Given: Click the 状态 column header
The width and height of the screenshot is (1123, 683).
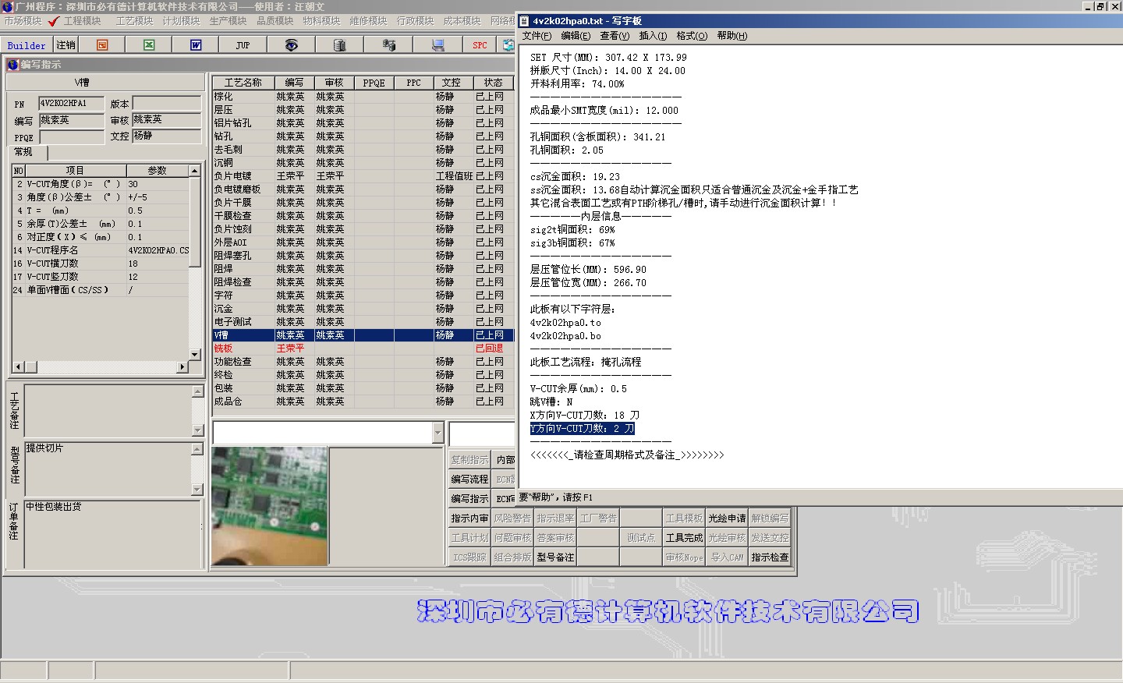Looking at the screenshot, I should tap(493, 83).
